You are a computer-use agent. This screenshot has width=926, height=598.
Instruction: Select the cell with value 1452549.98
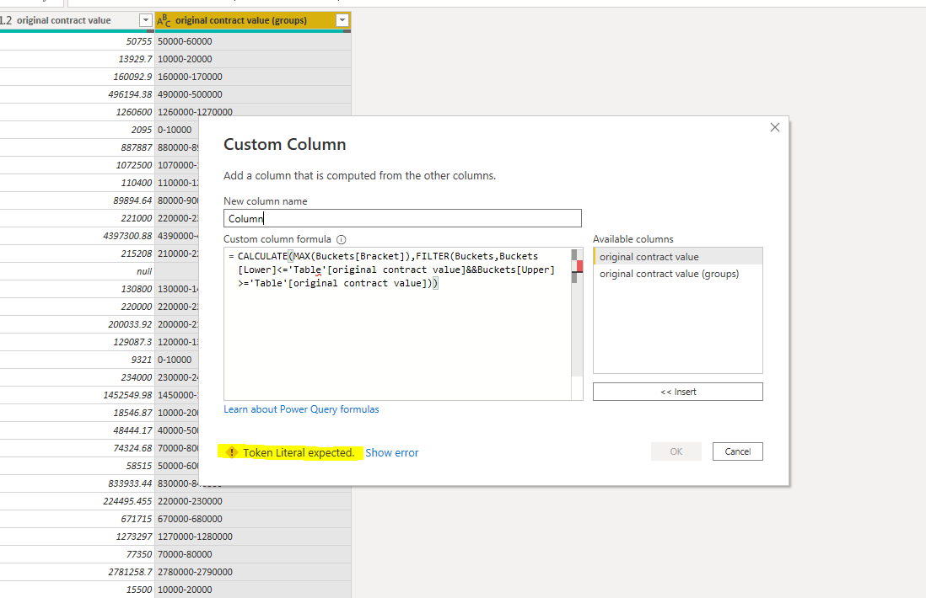pyautogui.click(x=77, y=395)
